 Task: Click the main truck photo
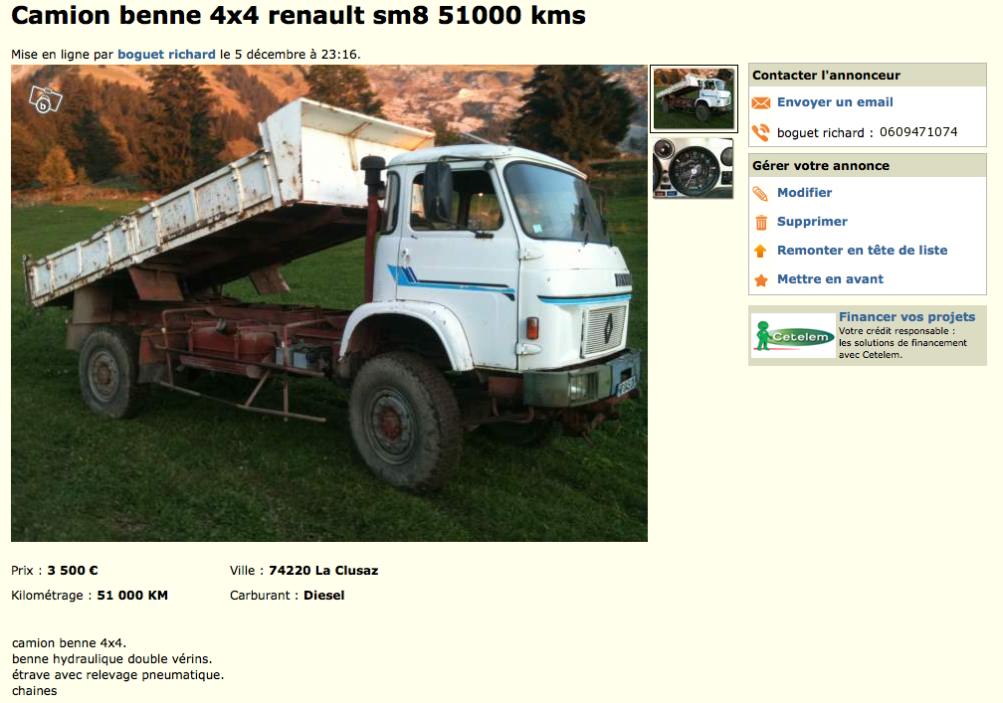coord(328,303)
